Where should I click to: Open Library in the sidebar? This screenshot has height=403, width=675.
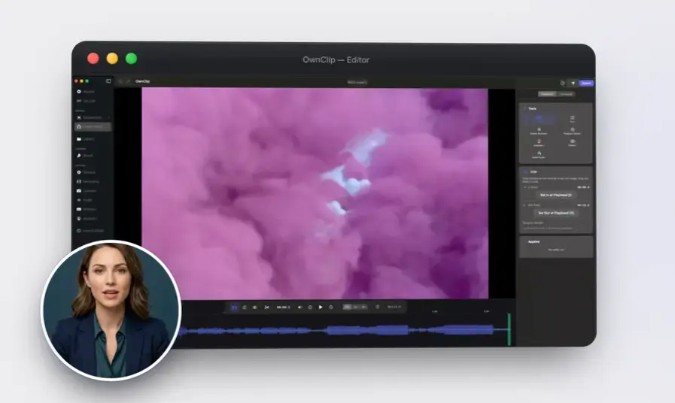coord(86,139)
